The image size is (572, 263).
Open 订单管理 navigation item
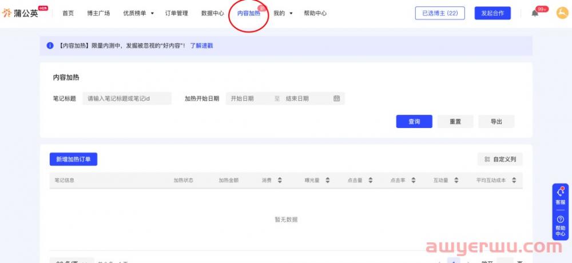point(177,13)
